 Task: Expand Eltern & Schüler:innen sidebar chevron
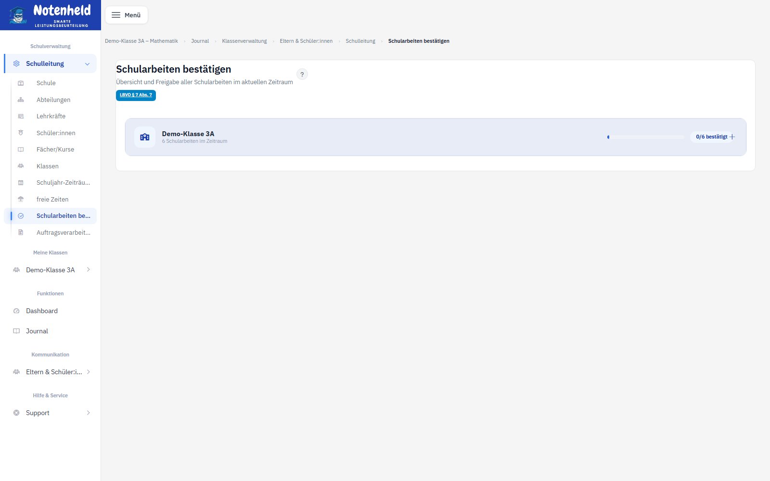click(x=89, y=372)
